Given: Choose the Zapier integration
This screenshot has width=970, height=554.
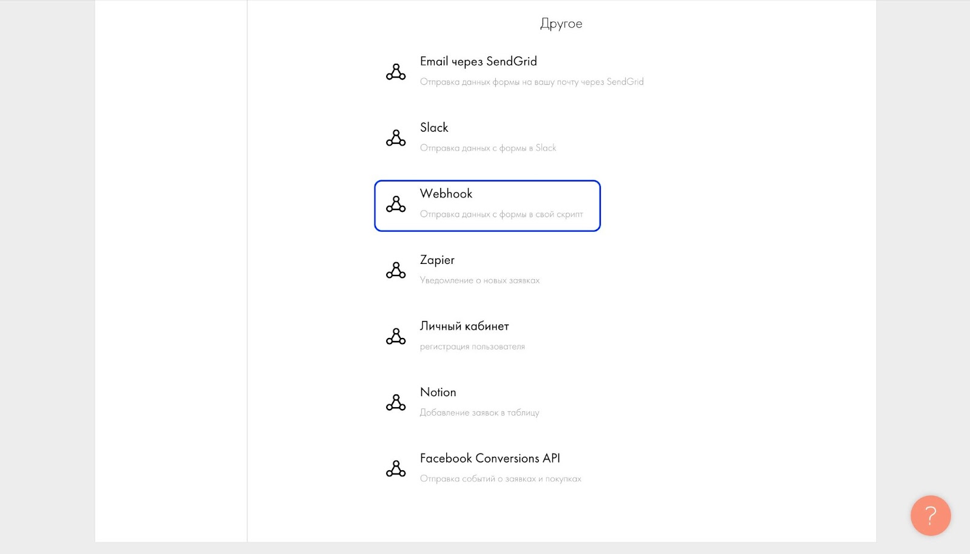Looking at the screenshot, I should pyautogui.click(x=437, y=260).
